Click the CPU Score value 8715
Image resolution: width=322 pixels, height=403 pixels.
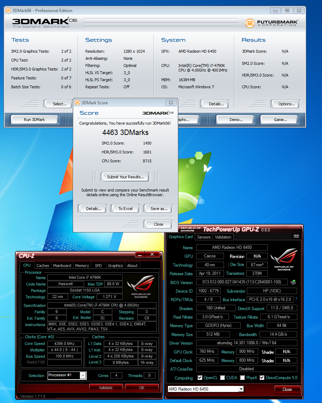pyautogui.click(x=147, y=161)
